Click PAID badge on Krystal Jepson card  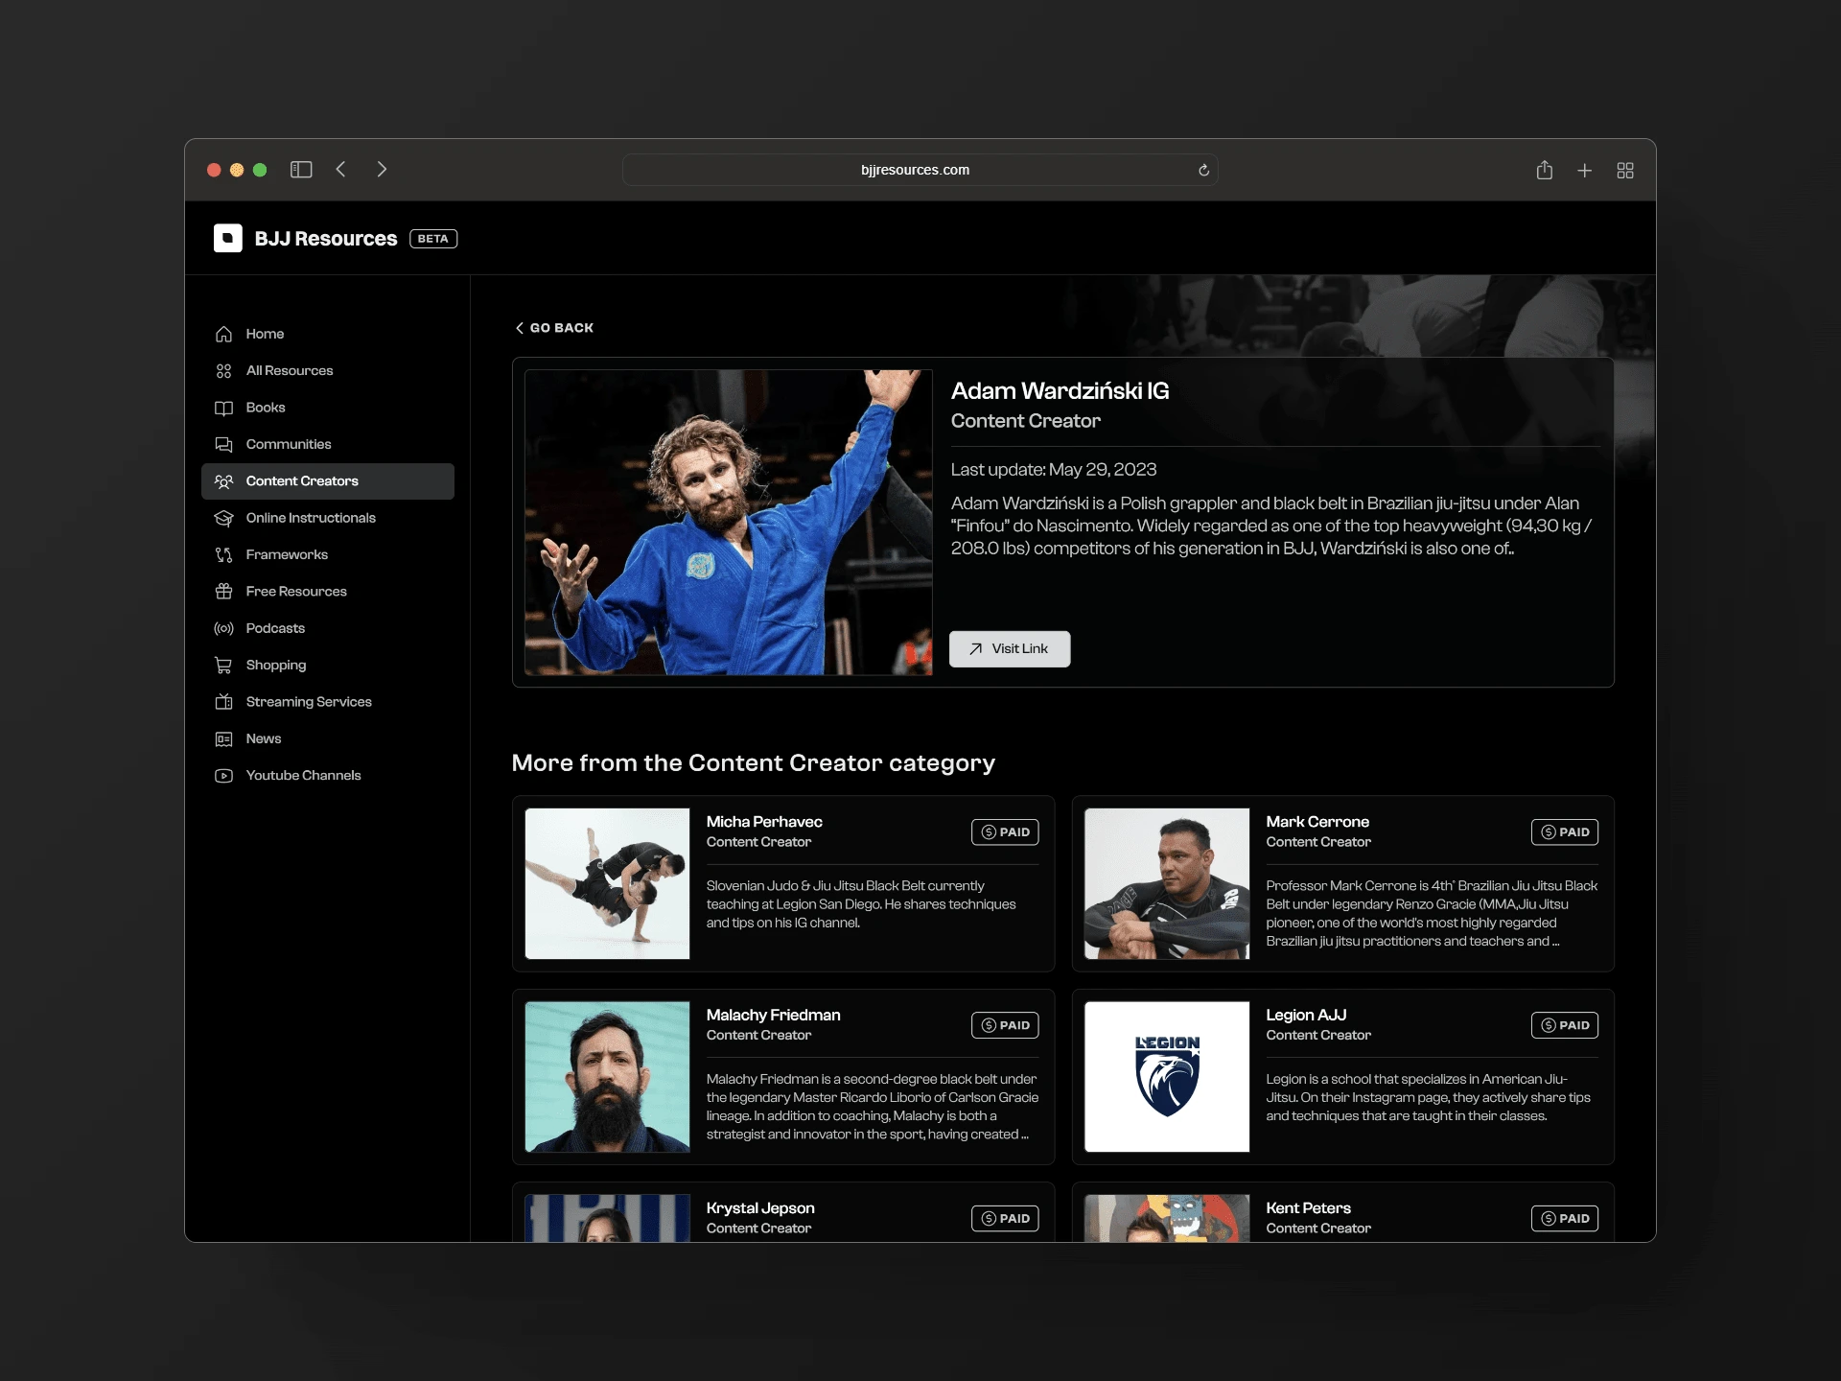tap(1005, 1219)
